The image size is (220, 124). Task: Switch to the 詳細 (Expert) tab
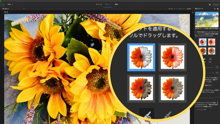coord(116,4)
